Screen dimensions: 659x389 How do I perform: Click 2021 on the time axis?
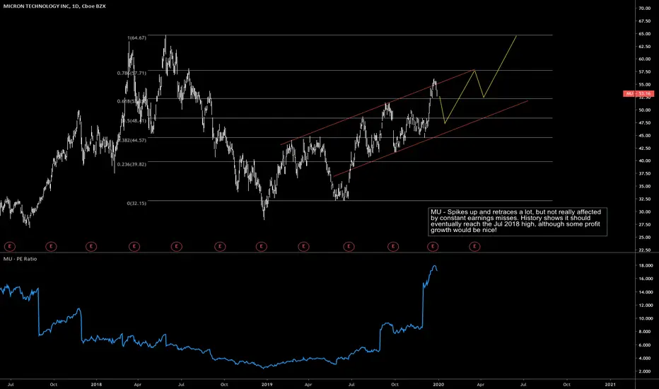pyautogui.click(x=610, y=384)
